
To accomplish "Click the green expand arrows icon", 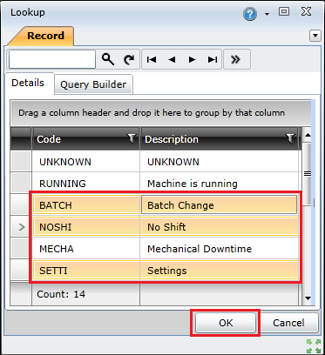I will (x=313, y=346).
